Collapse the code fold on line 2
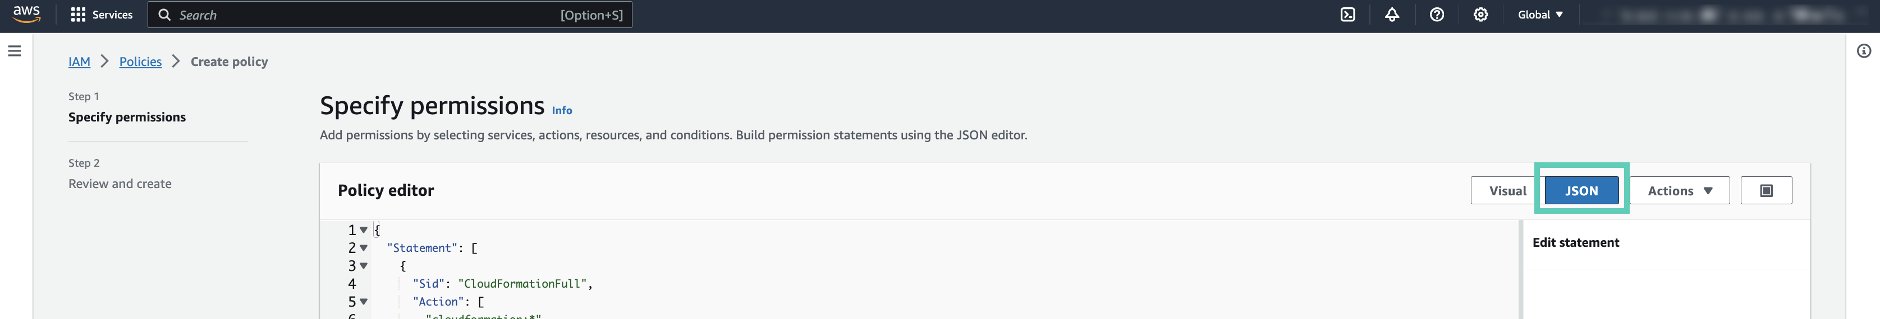1880x319 pixels. (x=364, y=248)
